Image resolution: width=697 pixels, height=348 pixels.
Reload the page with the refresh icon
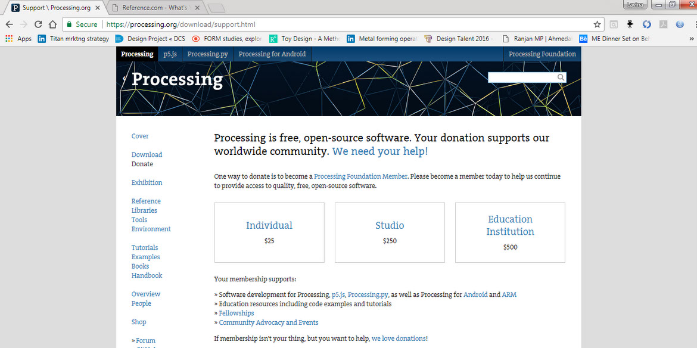(x=38, y=24)
